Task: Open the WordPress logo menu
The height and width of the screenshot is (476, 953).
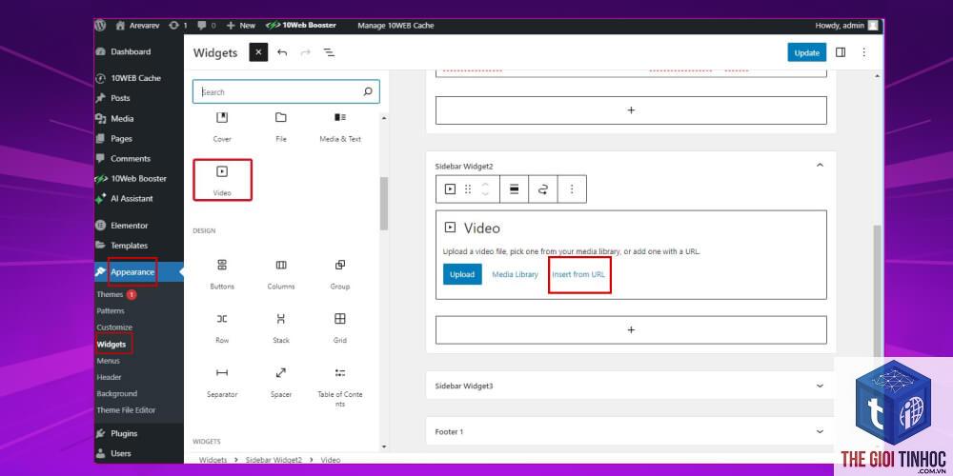Action: pos(101,26)
